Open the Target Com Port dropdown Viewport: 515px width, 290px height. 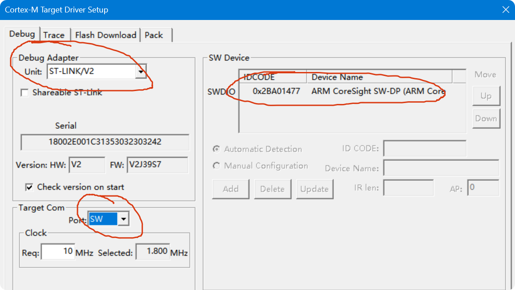(x=123, y=218)
